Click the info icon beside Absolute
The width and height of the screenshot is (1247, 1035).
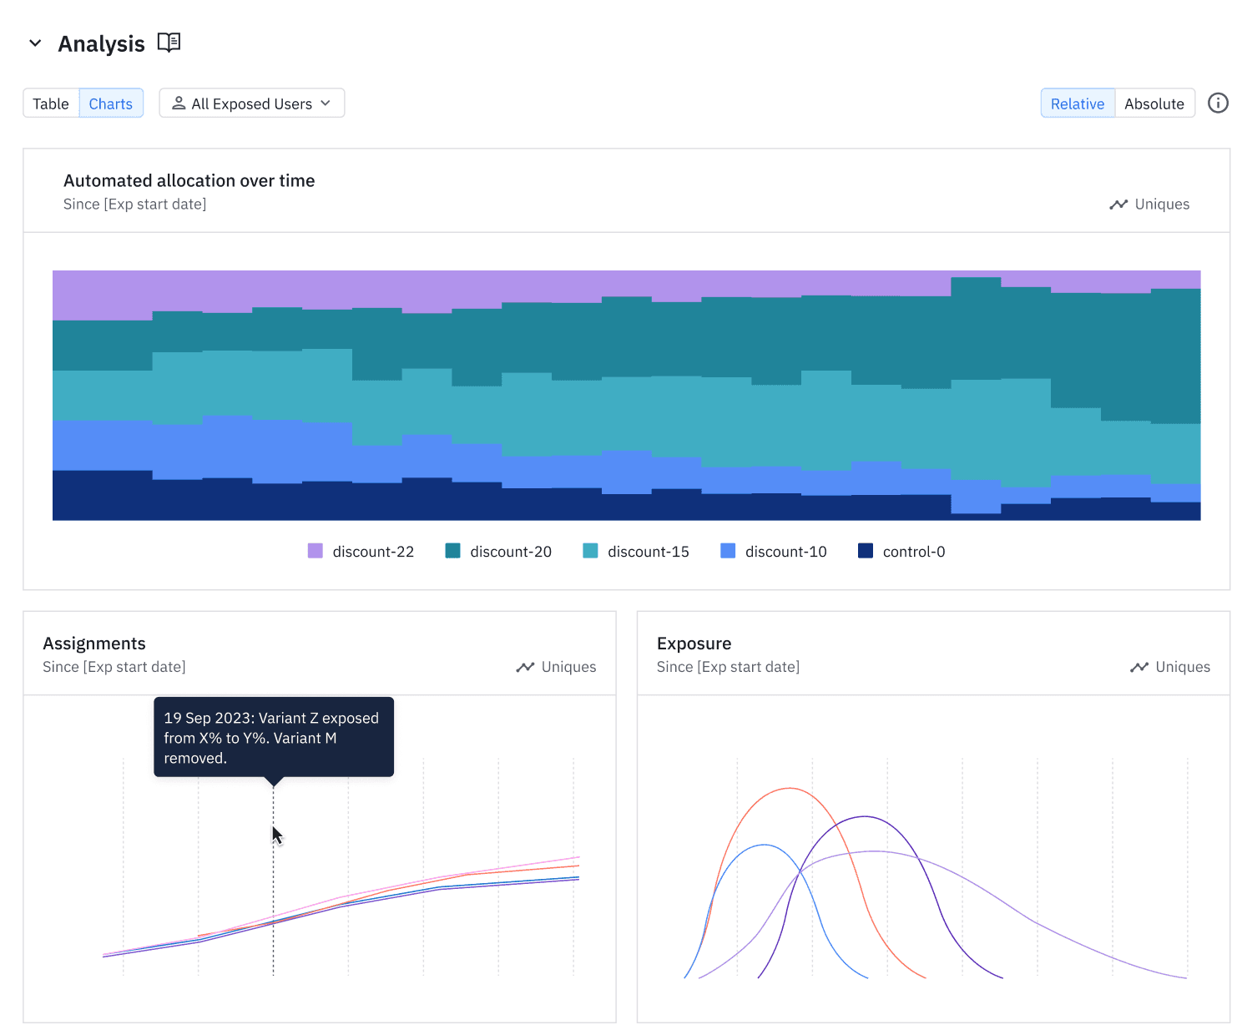[x=1218, y=103]
